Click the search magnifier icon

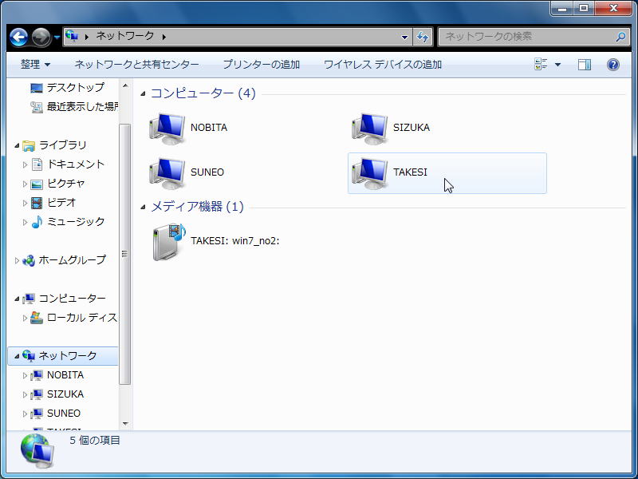click(x=621, y=37)
